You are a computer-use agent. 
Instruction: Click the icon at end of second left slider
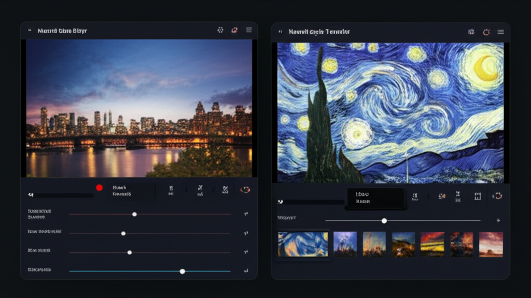[x=246, y=233]
